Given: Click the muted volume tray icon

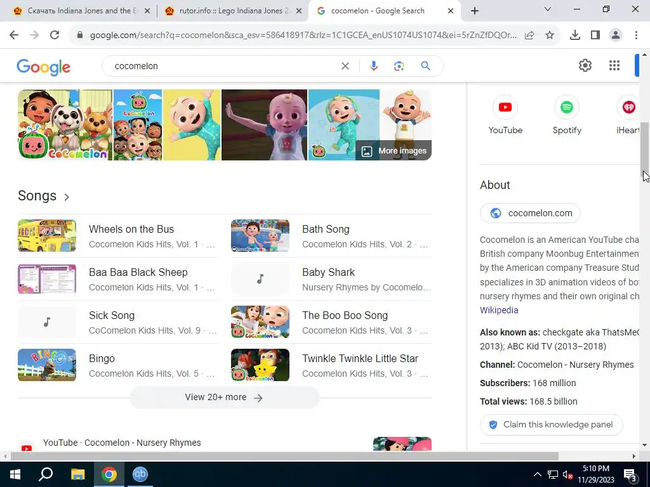Looking at the screenshot, I should tap(567, 475).
